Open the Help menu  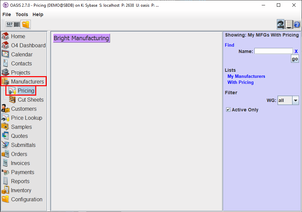pyautogui.click(x=38, y=14)
